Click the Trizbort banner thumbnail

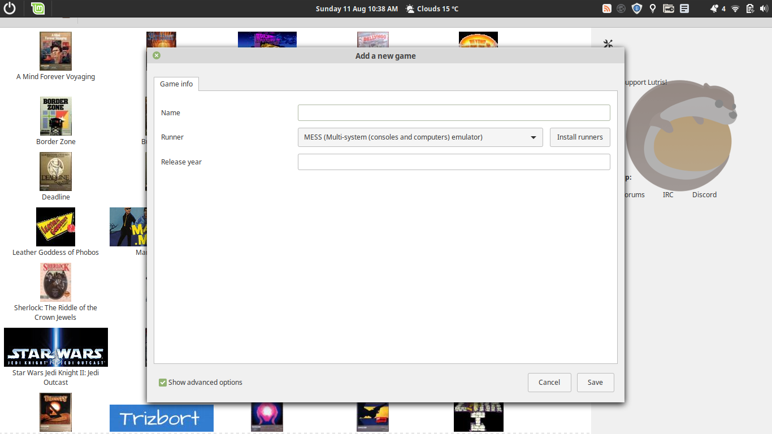(161, 418)
